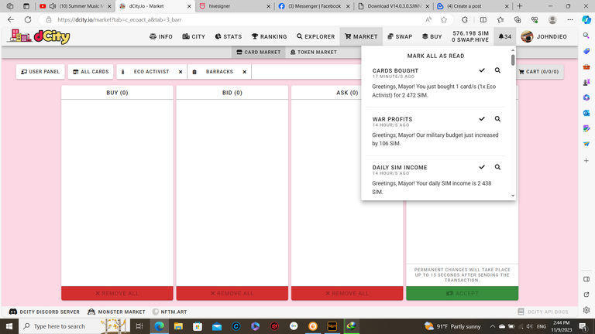
Task: Switch to the Create a post tab
Action: tap(471, 6)
